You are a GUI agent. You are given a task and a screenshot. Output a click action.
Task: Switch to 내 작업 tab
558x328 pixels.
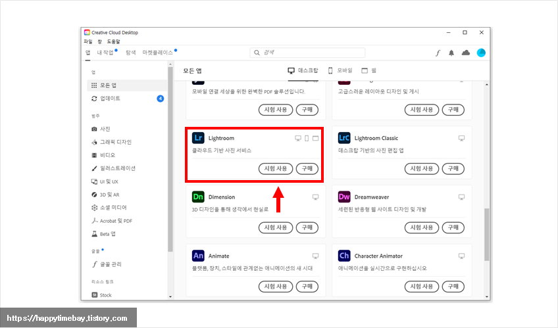pyautogui.click(x=105, y=53)
